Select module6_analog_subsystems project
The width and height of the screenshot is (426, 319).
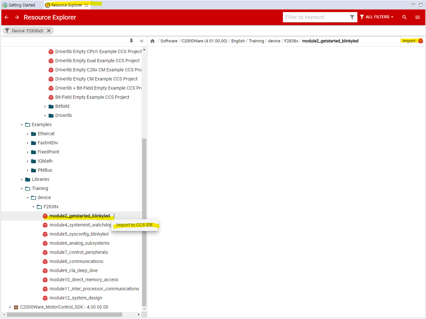79,243
